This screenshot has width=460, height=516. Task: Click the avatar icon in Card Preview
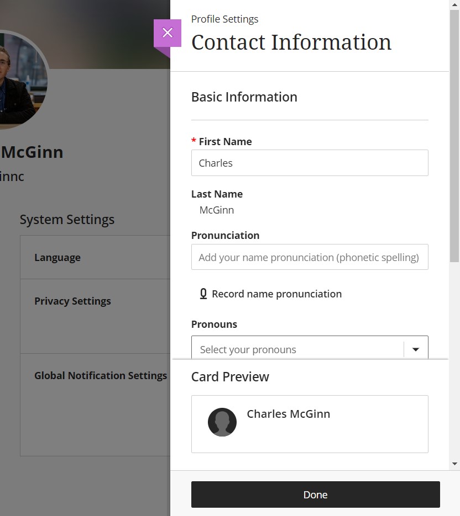coord(222,422)
